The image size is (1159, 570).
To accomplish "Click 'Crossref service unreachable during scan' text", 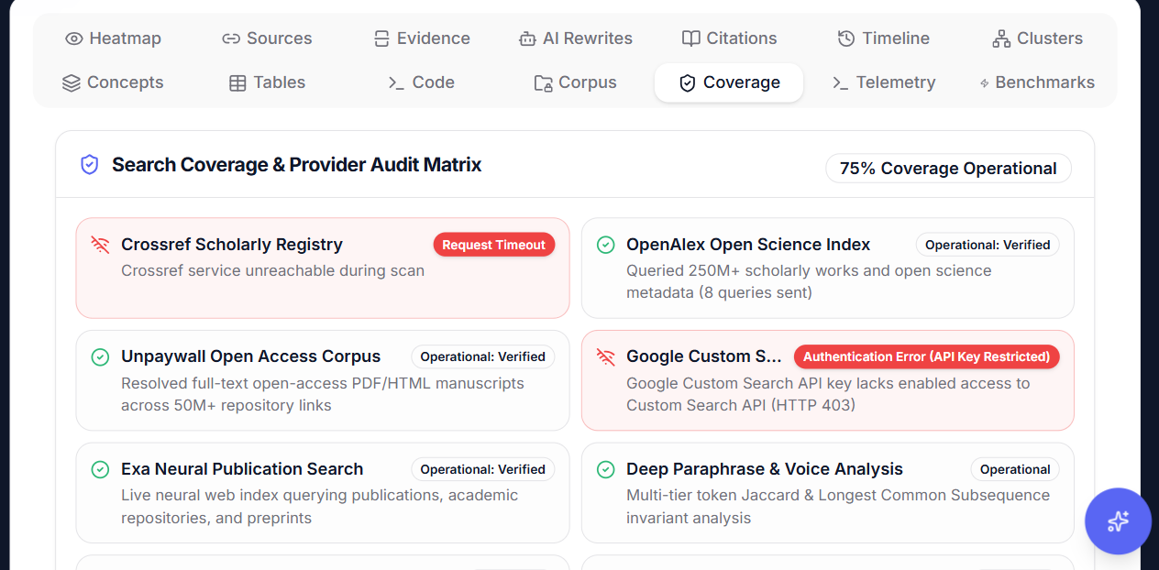I will [272, 271].
